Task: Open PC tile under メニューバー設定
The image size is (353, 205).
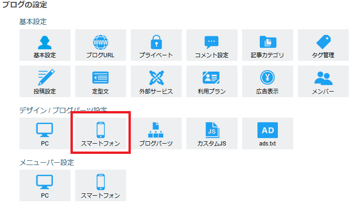Action: click(45, 185)
